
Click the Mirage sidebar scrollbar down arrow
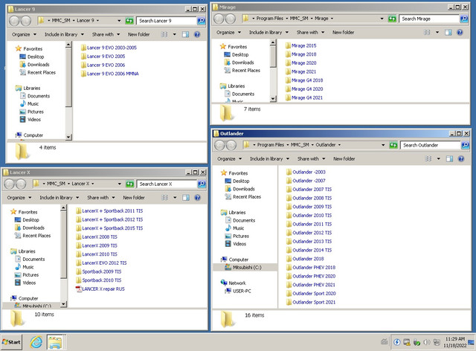tap(273, 99)
